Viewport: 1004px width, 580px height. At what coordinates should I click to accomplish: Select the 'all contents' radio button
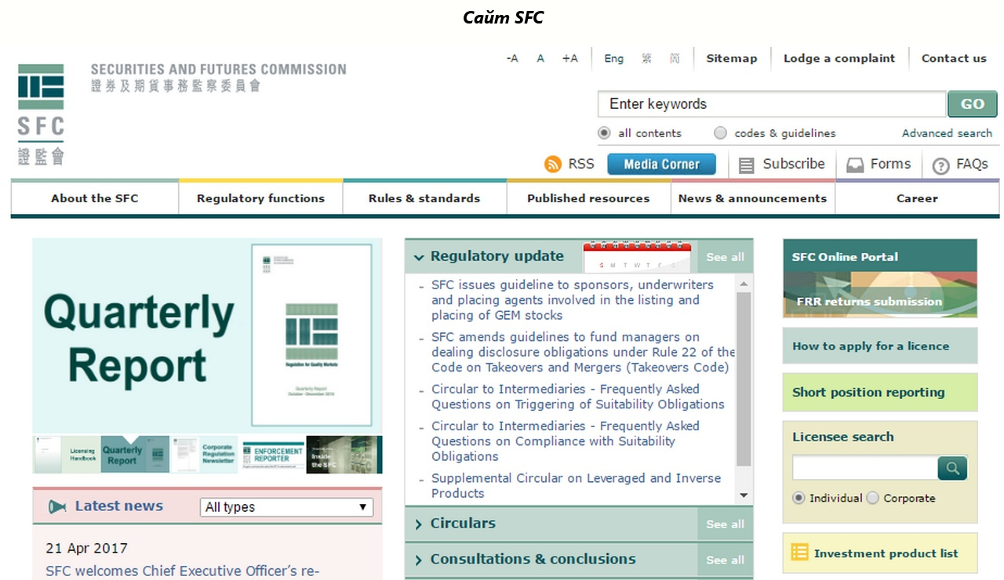click(604, 133)
